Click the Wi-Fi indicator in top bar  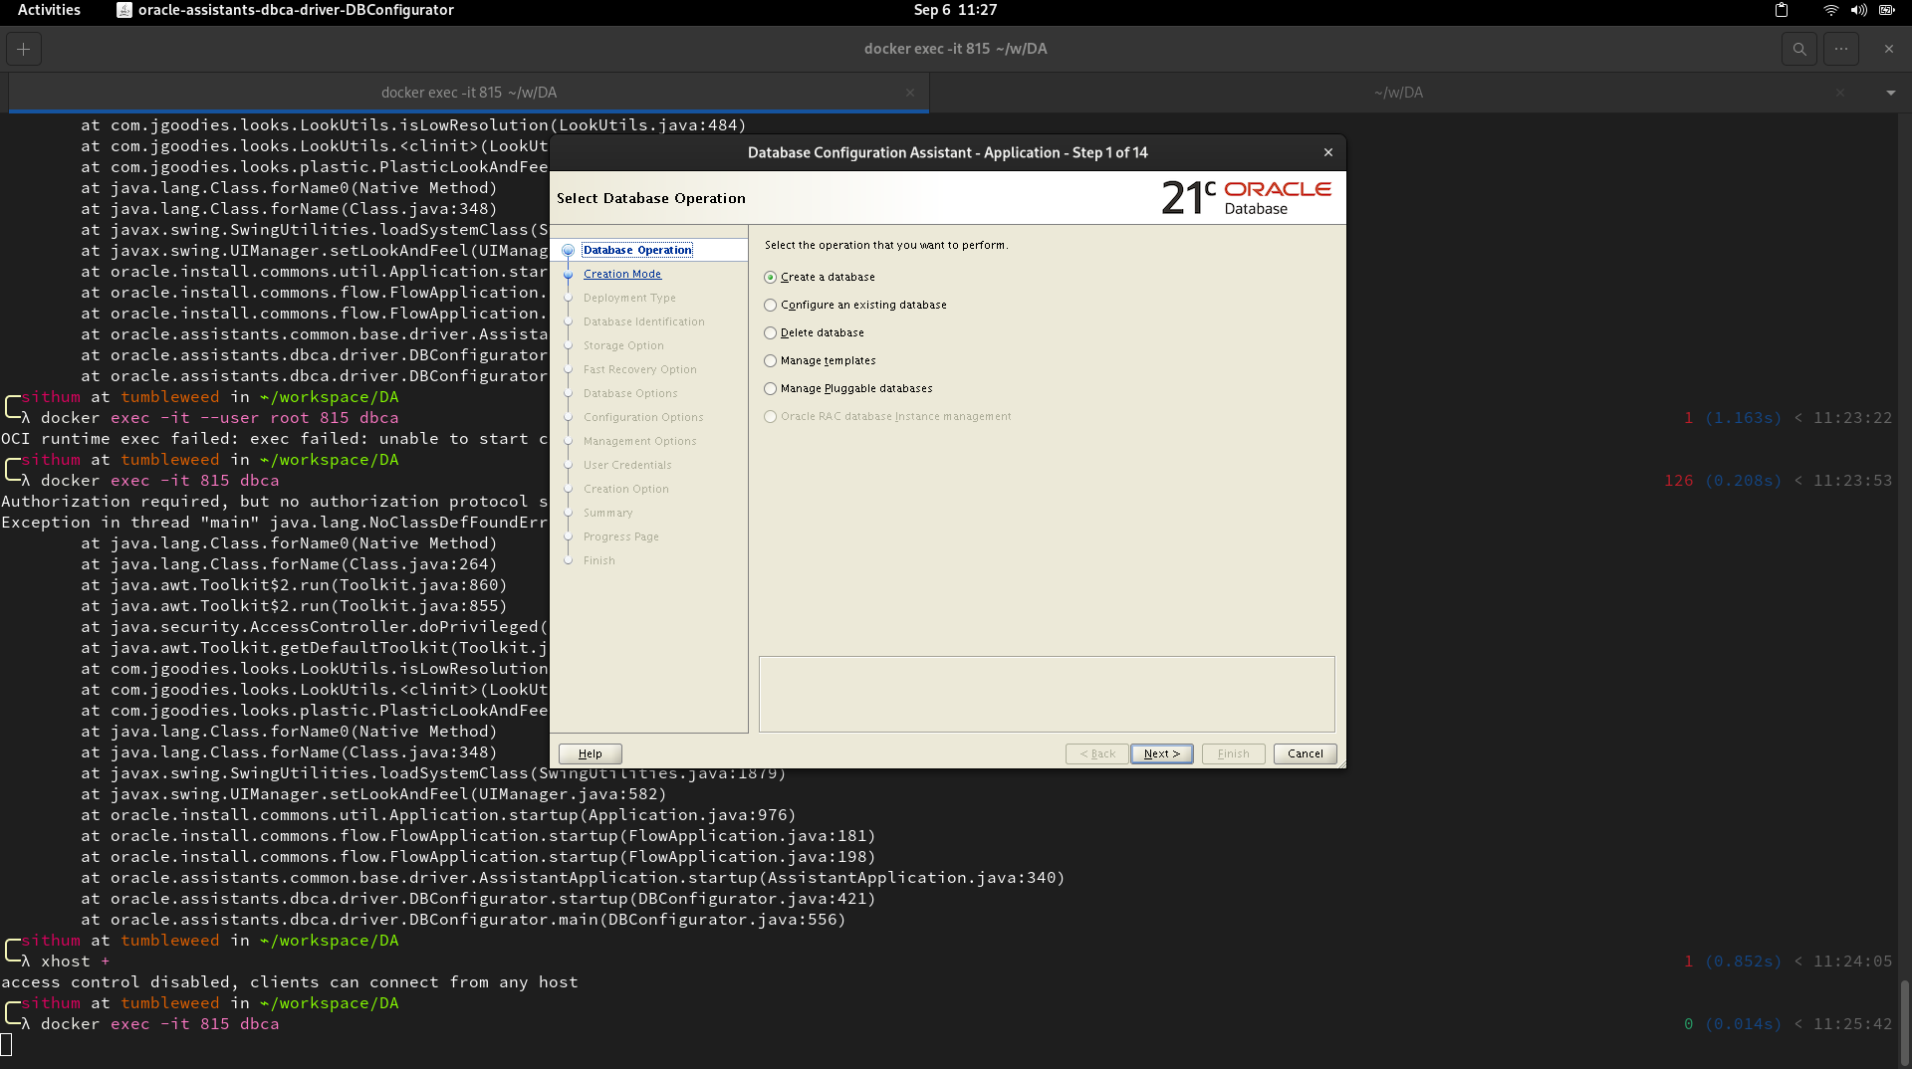coord(1830,10)
